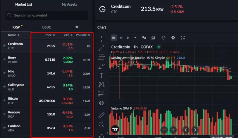Select the brush drawing tool
Viewport: 238px width, 138px height.
(101, 66)
